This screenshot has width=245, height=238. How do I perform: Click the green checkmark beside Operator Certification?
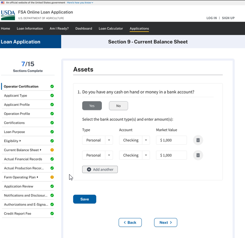[52, 86]
